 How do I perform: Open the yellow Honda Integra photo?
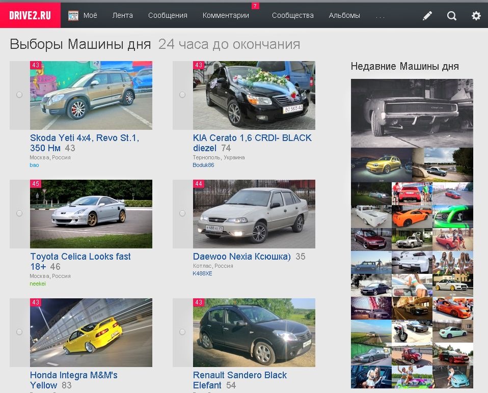91,333
